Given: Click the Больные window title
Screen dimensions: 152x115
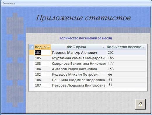Looking at the screenshot, I should click(x=9, y=3).
